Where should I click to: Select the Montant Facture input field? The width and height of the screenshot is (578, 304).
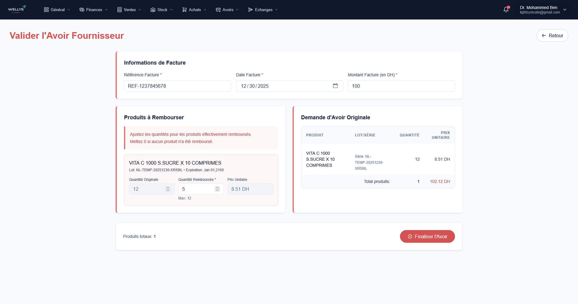click(401, 86)
